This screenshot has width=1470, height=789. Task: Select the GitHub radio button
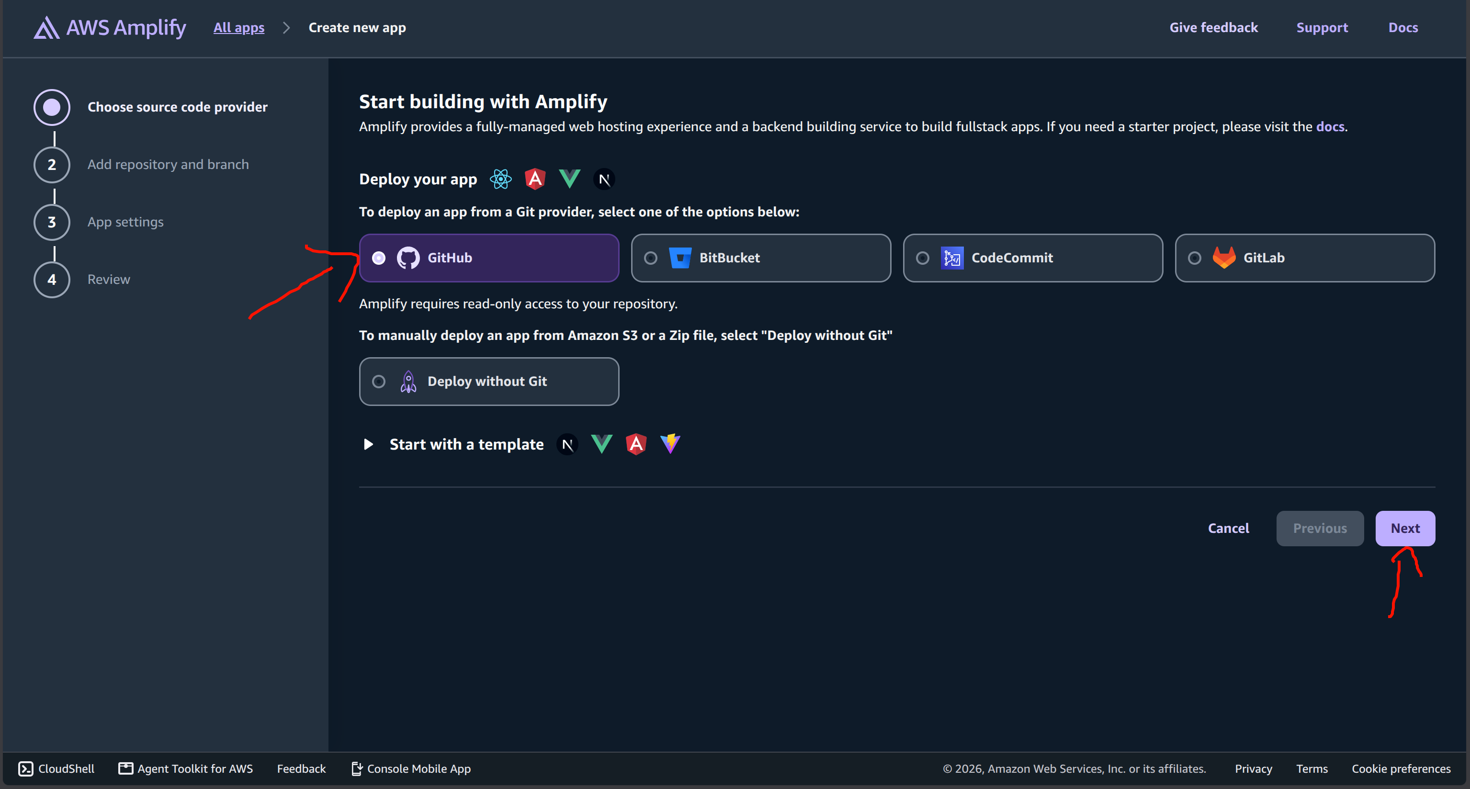click(379, 258)
